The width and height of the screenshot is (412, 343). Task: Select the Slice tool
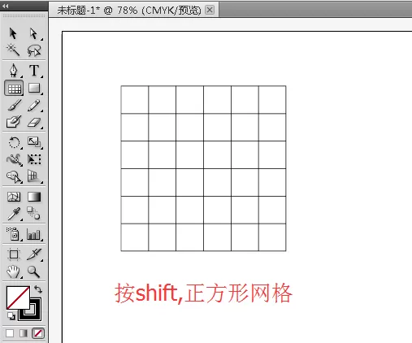click(x=34, y=254)
